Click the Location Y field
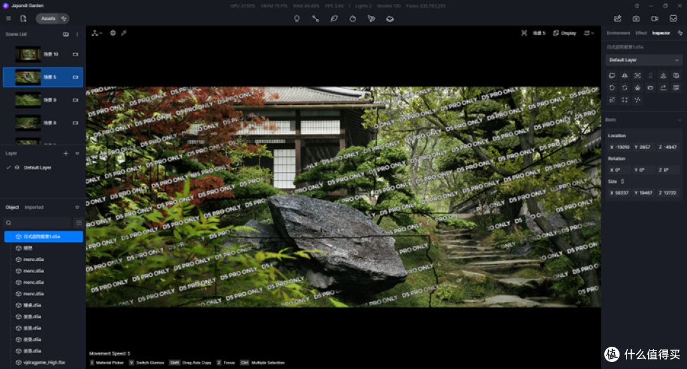 coord(644,147)
